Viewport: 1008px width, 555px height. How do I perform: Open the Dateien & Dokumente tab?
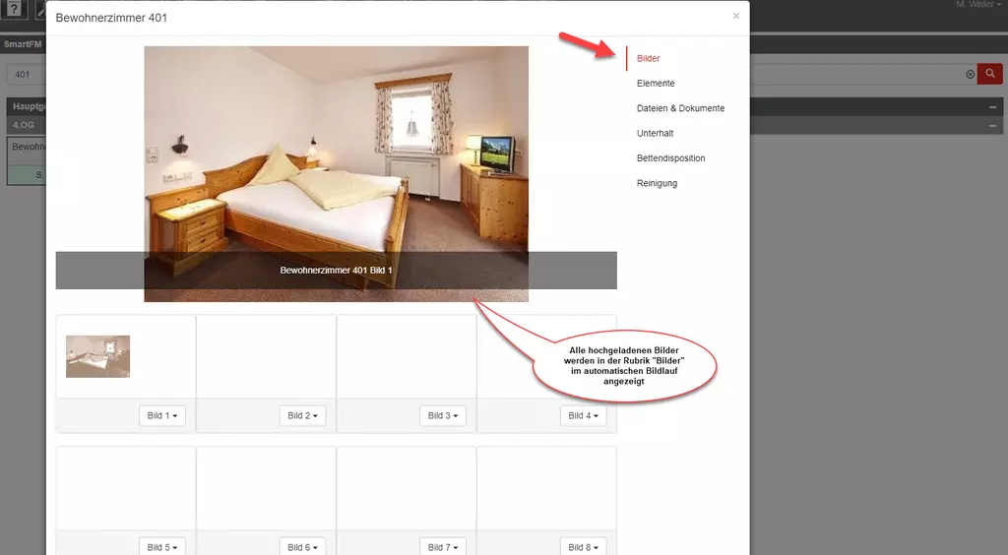pyautogui.click(x=680, y=108)
